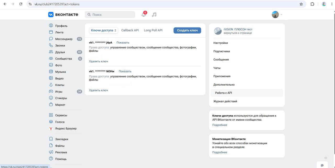Show the key ending NOHw
This screenshot has width=335, height=168.
point(125,71)
